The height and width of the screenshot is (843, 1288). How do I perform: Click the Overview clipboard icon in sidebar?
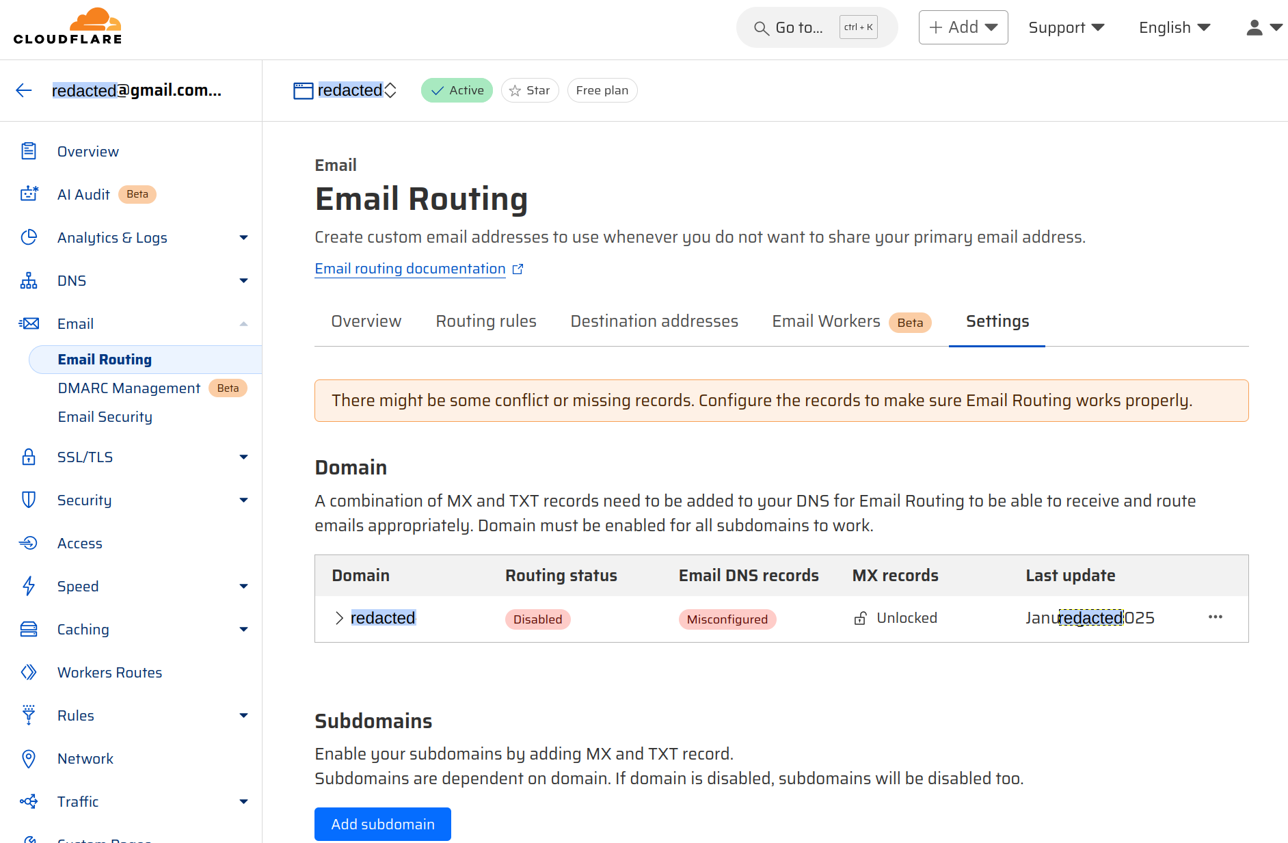pyautogui.click(x=29, y=151)
